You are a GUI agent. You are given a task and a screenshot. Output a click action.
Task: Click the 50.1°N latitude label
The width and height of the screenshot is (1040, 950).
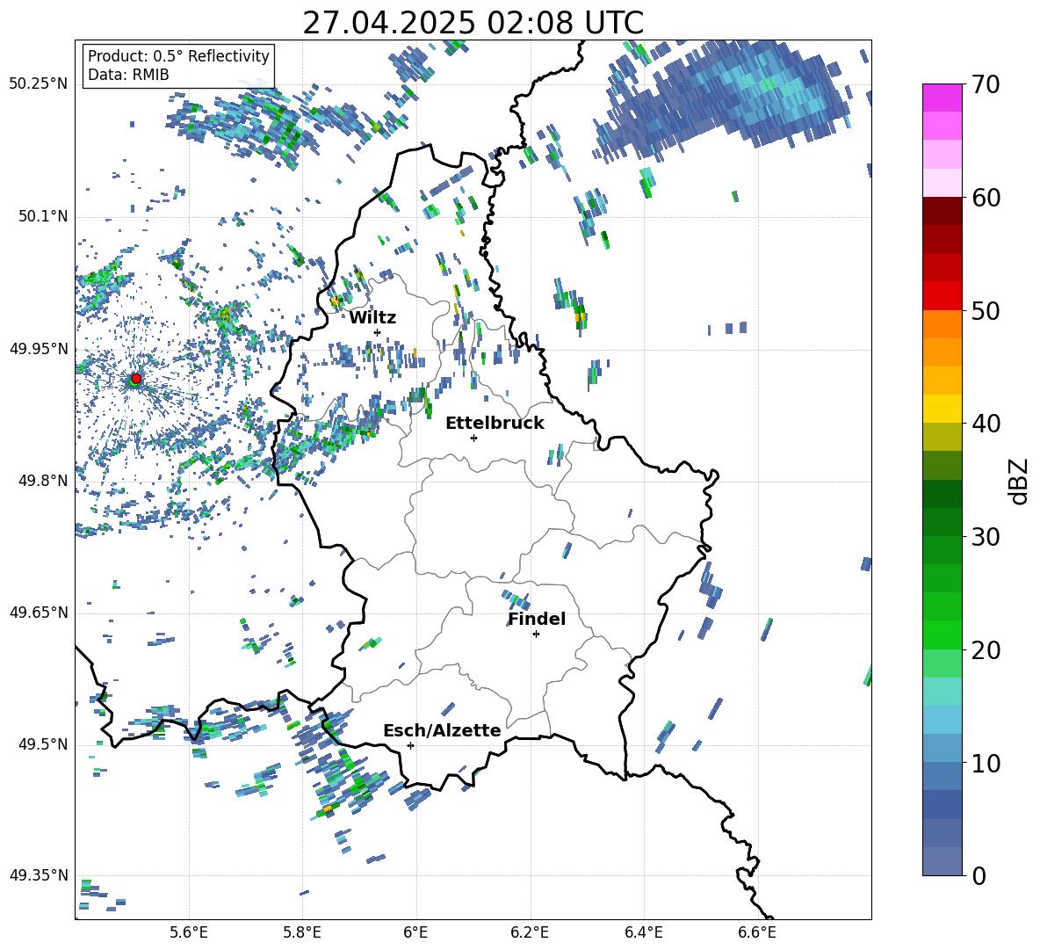[x=43, y=216]
